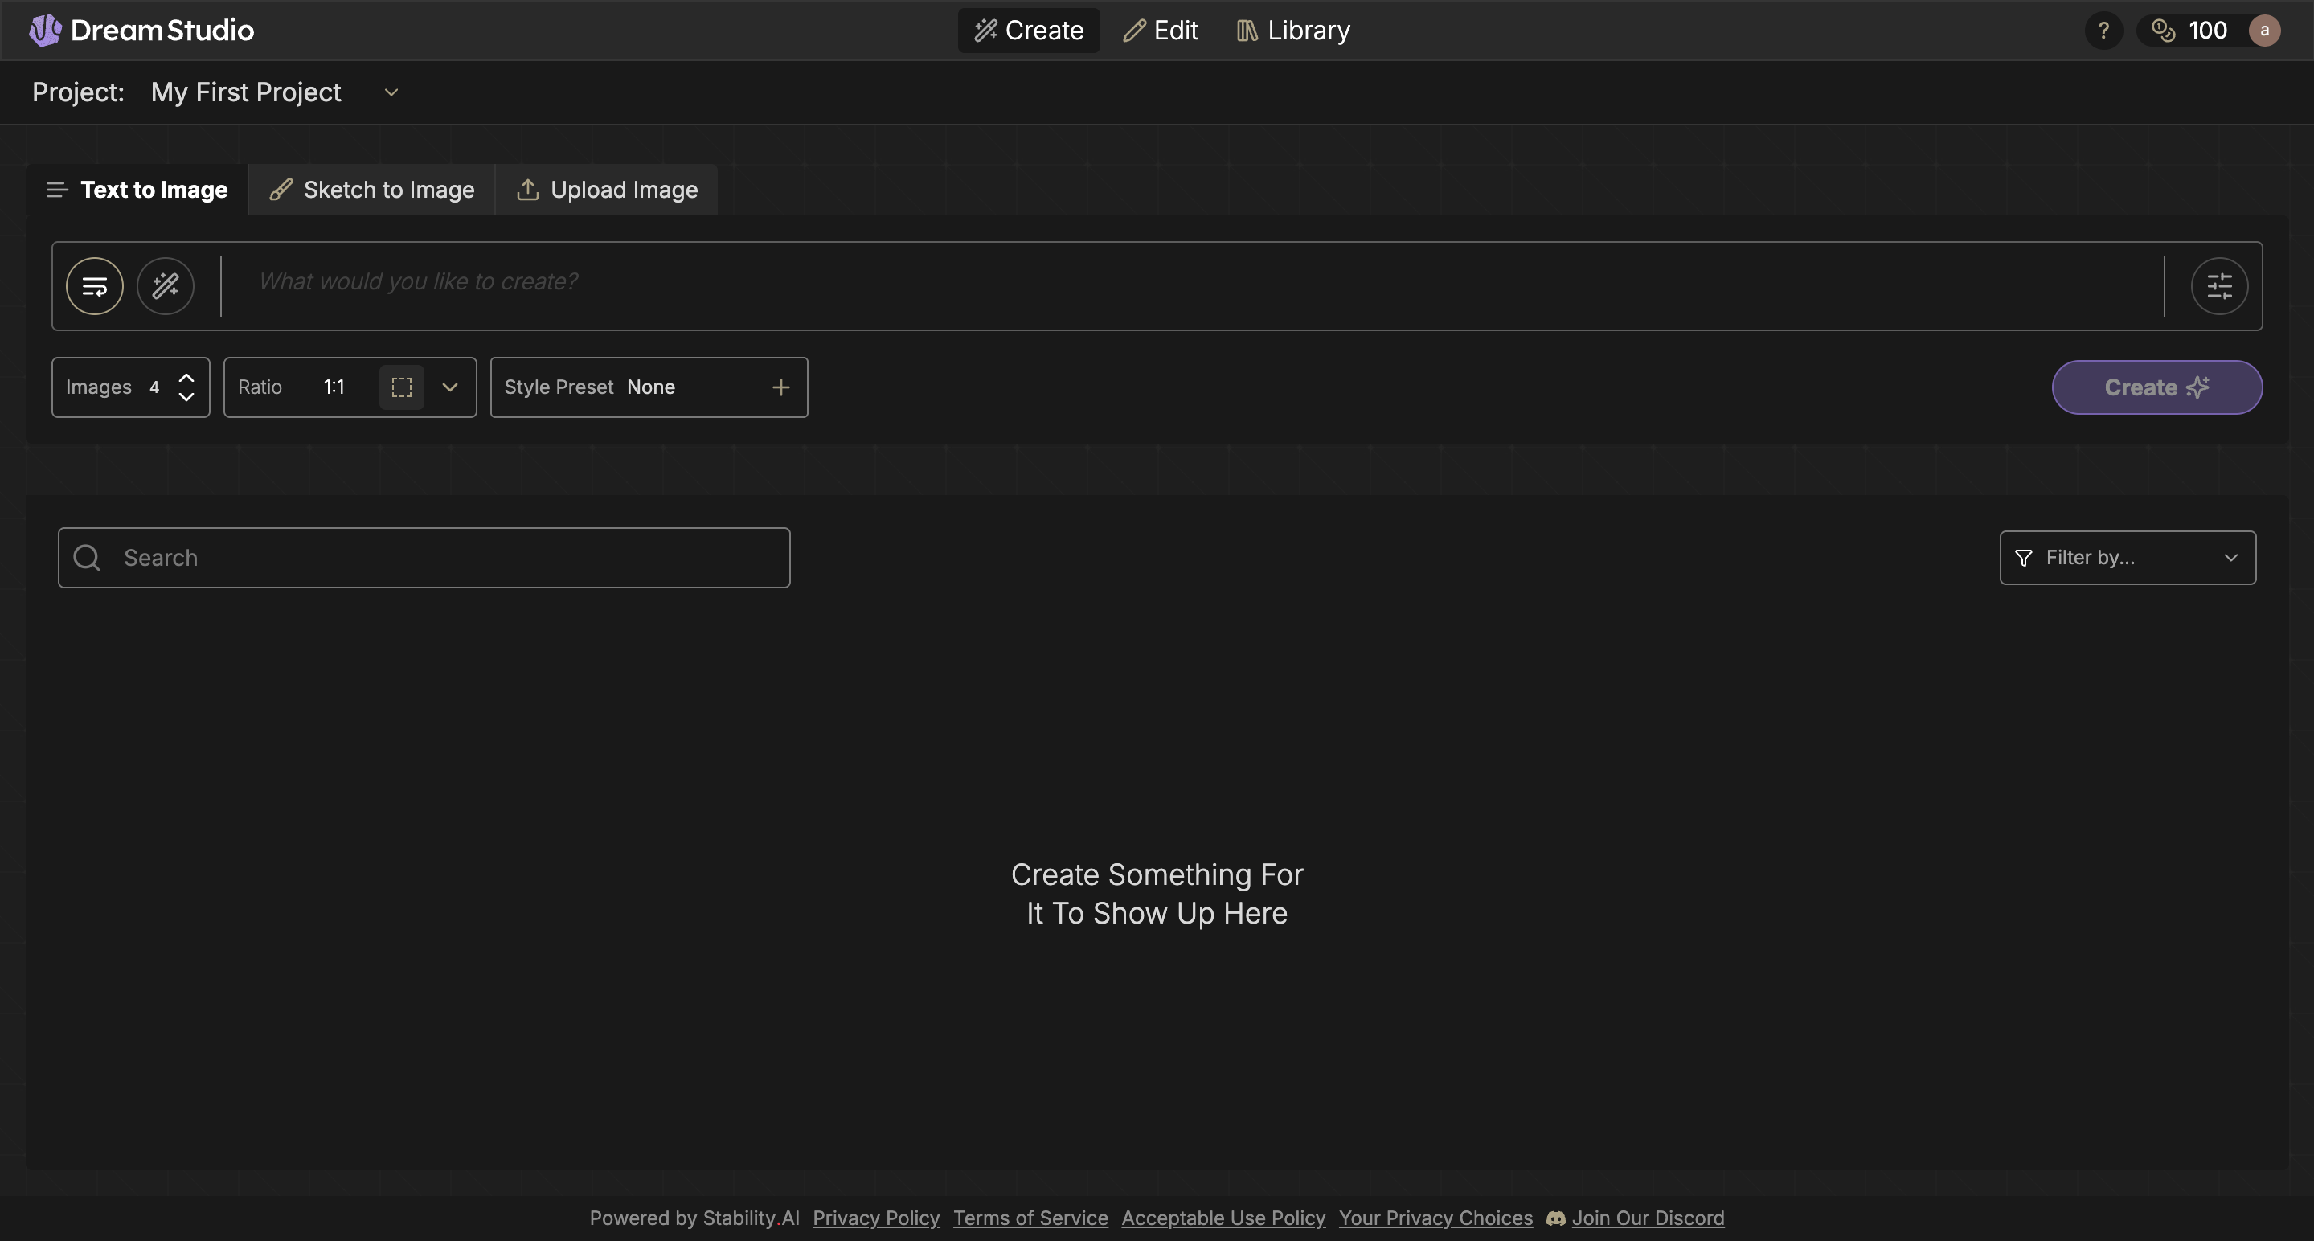Switch to the Sketch to Image tab
The image size is (2314, 1241).
(x=372, y=190)
